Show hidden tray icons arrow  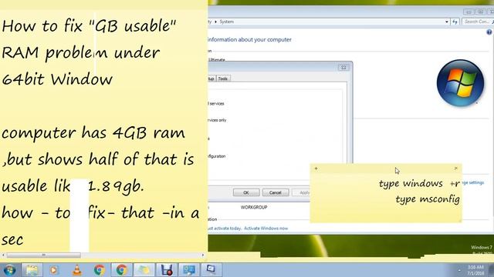point(459,270)
